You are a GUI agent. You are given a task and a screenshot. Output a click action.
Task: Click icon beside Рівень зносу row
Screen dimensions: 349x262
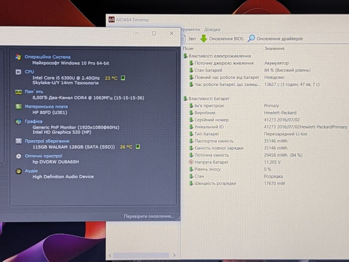click(x=191, y=169)
